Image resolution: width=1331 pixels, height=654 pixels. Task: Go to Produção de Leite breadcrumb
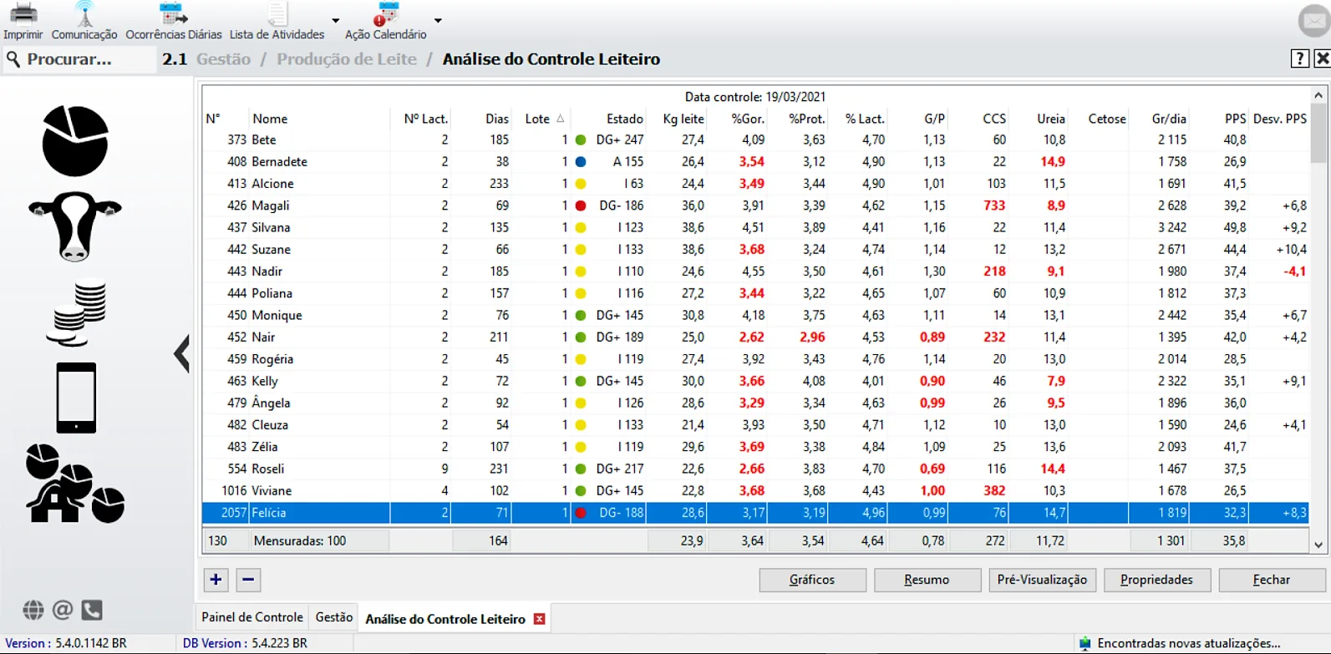[347, 59]
